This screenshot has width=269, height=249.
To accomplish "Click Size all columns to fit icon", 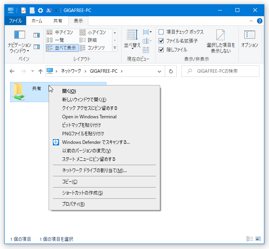I will [x=146, y=50].
